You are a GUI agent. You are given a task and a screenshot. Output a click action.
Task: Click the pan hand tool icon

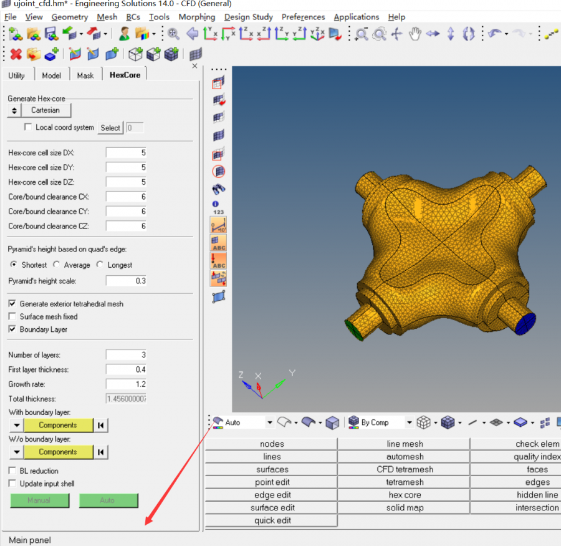click(415, 34)
